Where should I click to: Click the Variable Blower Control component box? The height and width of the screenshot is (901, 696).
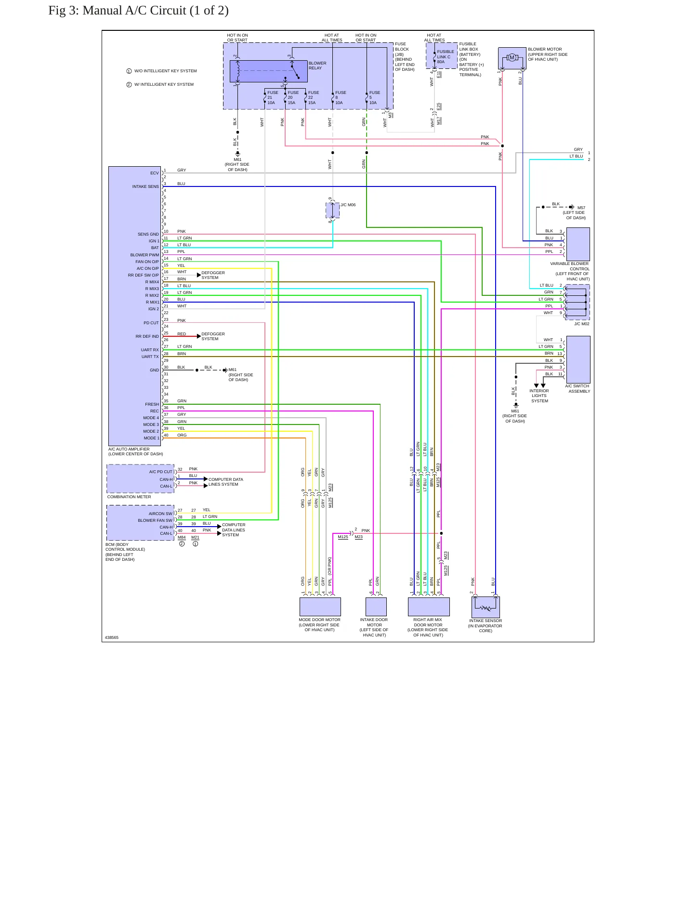click(x=578, y=244)
